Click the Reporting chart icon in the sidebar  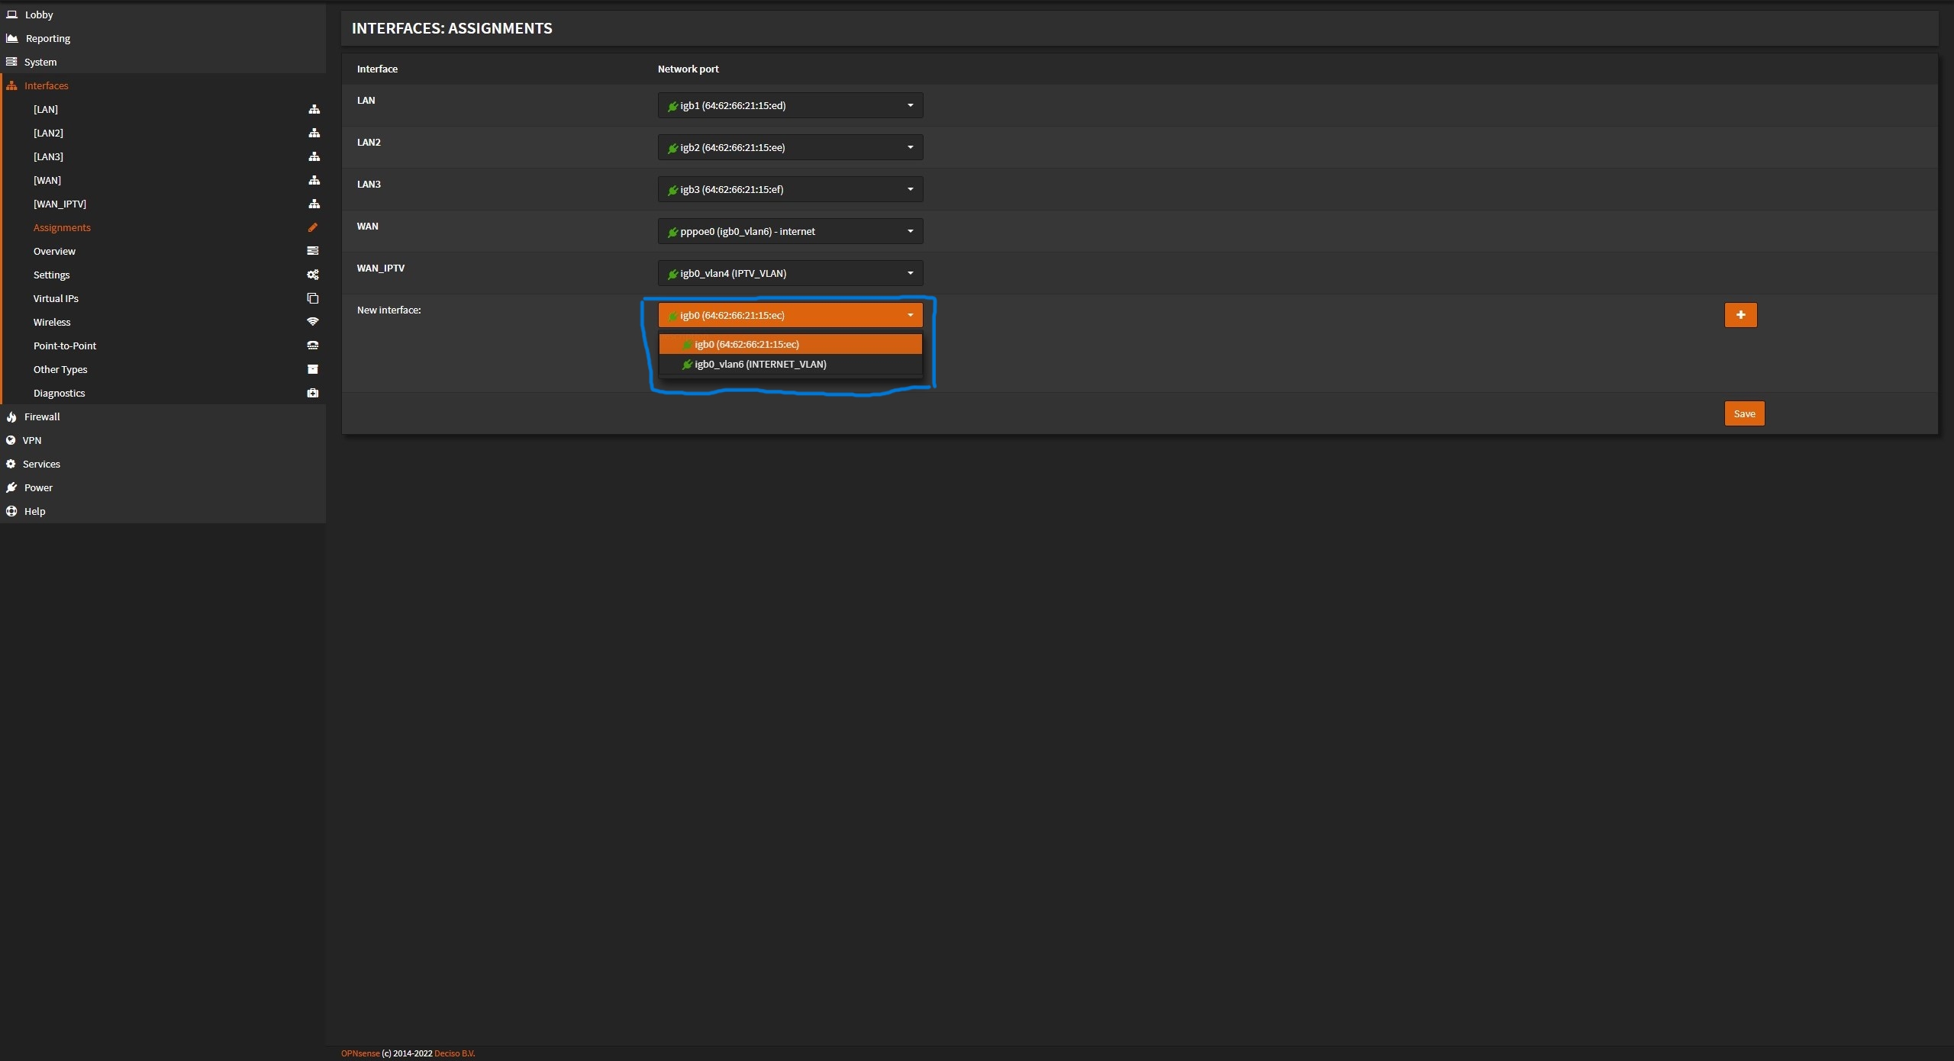coord(11,38)
